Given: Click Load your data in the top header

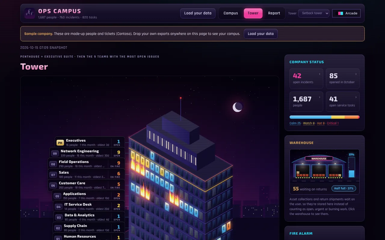Looking at the screenshot, I should (x=198, y=13).
